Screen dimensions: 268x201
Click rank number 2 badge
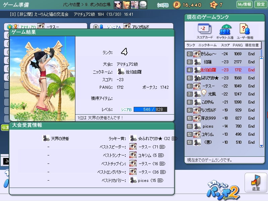pyautogui.click(x=190, y=54)
